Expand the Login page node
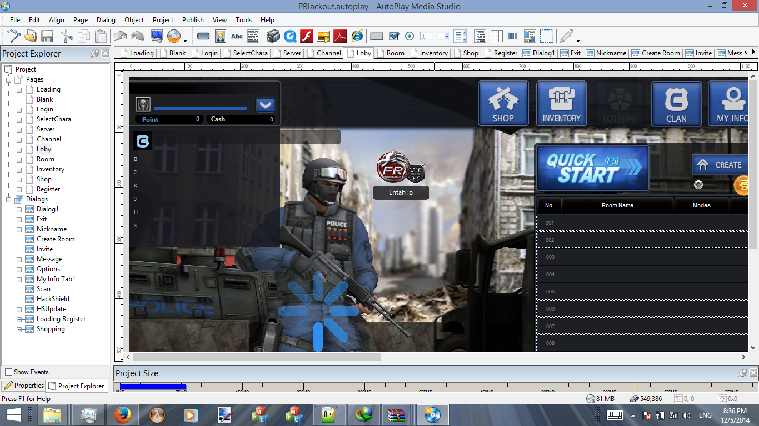Image resolution: width=759 pixels, height=426 pixels. [x=19, y=109]
